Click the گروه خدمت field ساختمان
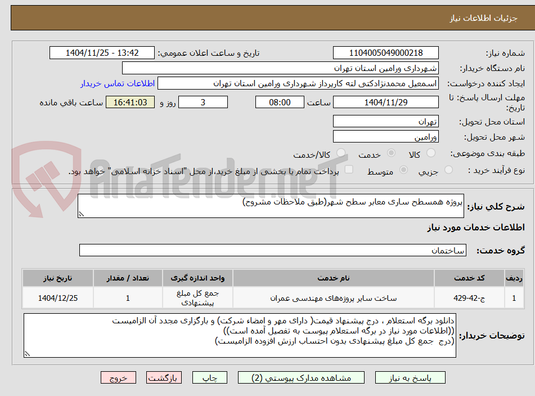 273,250
